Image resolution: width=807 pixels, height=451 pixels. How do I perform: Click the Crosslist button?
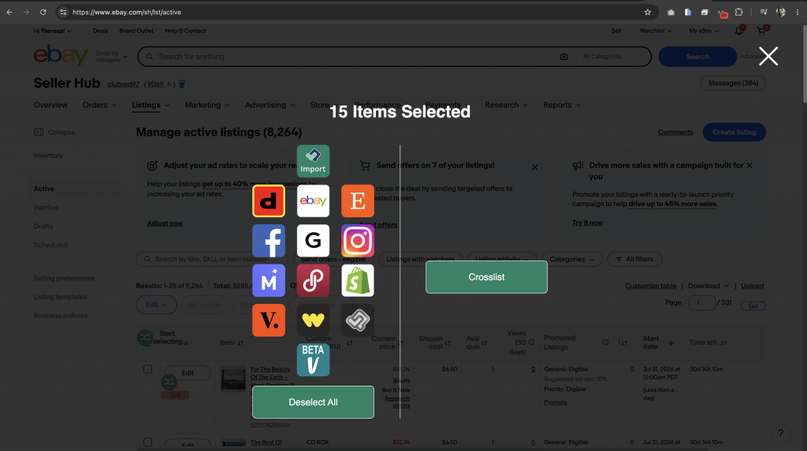pyautogui.click(x=486, y=277)
